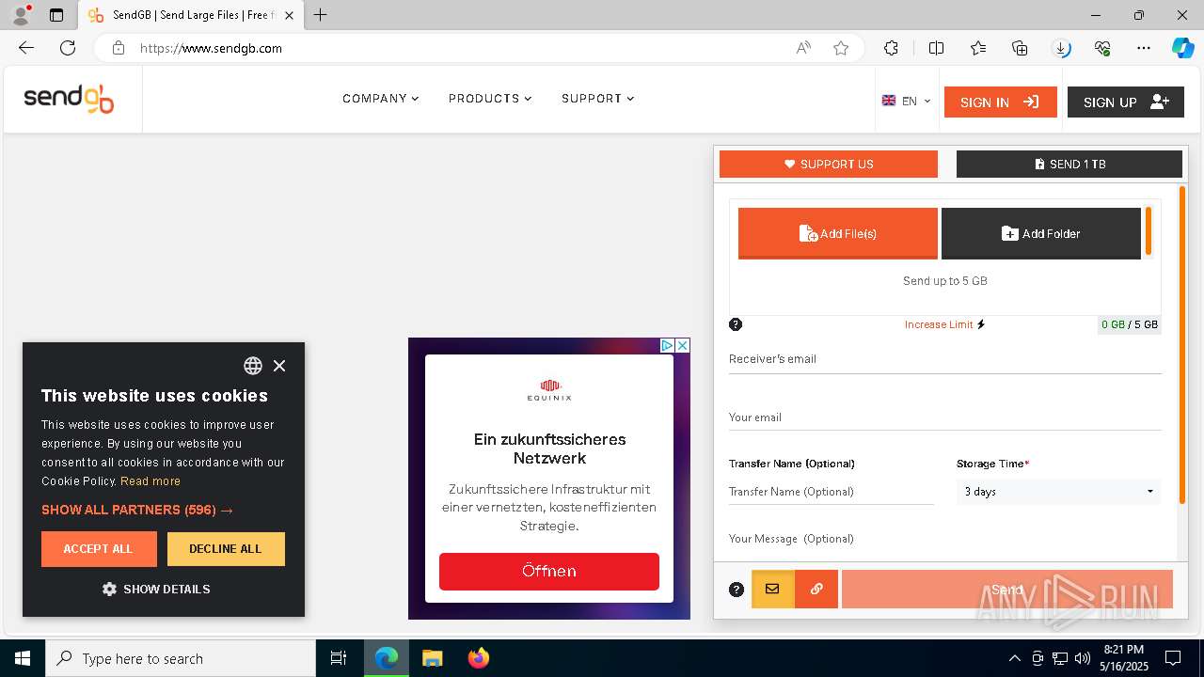Click the Your Message (Optional) field
Screen dimensions: 1204x677
(x=945, y=539)
